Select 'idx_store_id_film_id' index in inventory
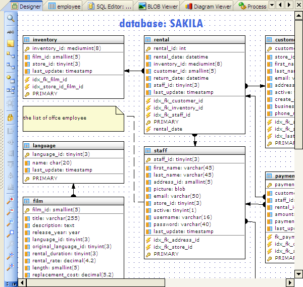Screen dimensions: 303x287 tap(58, 87)
